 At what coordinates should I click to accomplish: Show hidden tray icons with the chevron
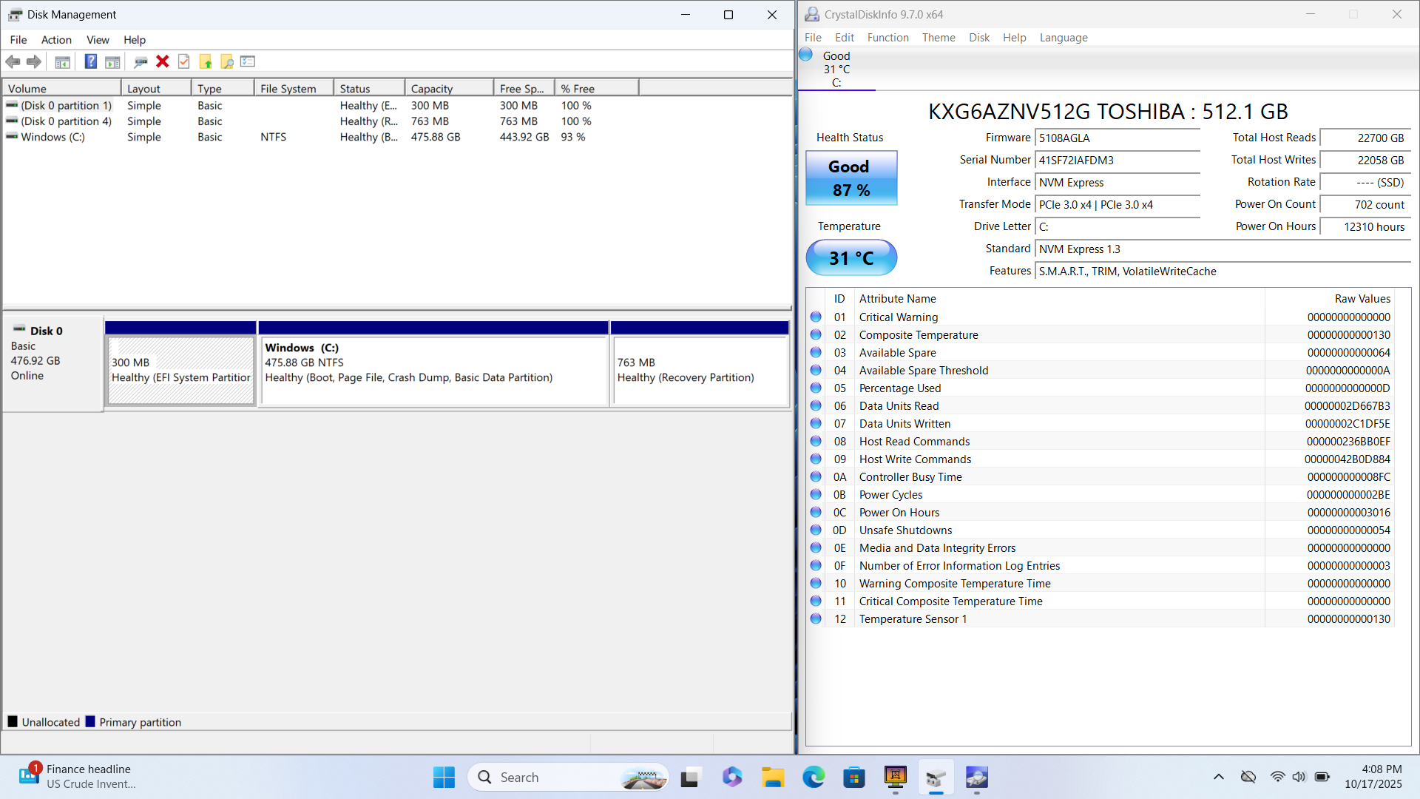pyautogui.click(x=1218, y=777)
